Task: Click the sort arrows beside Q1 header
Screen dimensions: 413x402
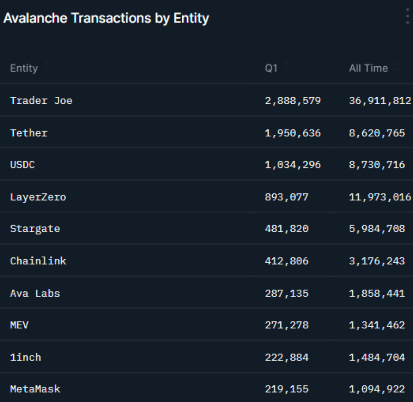Action: (x=284, y=68)
